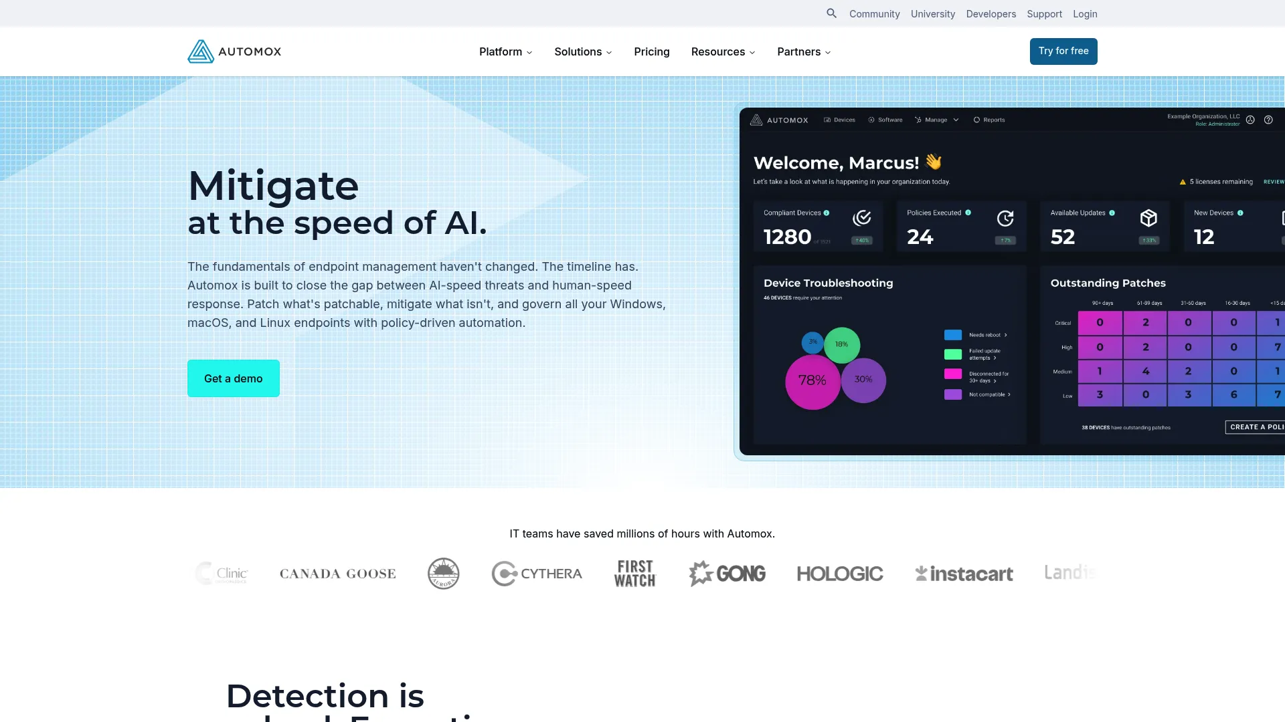
Task: Click the Aurora circular logo
Action: (444, 574)
